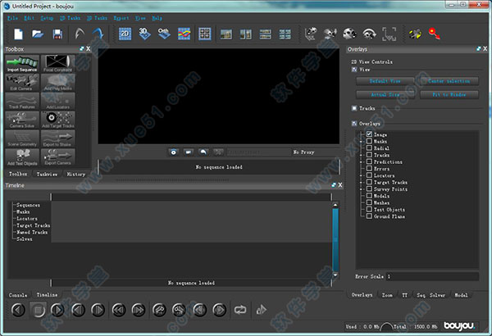Click the Export Camera tool
This screenshot has width=492, height=336.
(57, 157)
